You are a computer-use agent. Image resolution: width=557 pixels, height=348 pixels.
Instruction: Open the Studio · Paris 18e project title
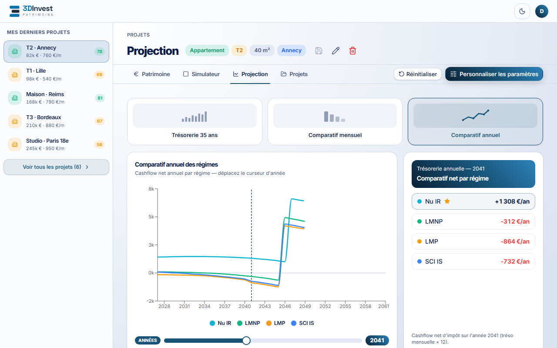coord(47,141)
